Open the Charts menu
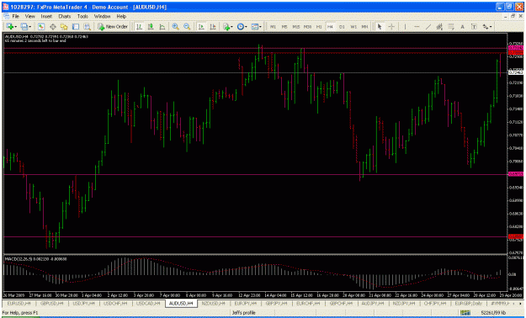 pyautogui.click(x=65, y=16)
